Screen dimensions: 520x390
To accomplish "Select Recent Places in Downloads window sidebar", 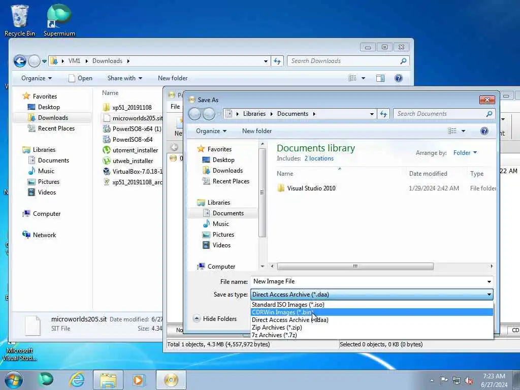I will pos(56,128).
